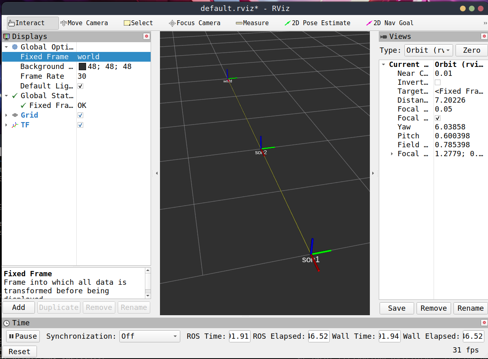
Task: Choose the Select tool in toolbar
Action: tap(138, 23)
